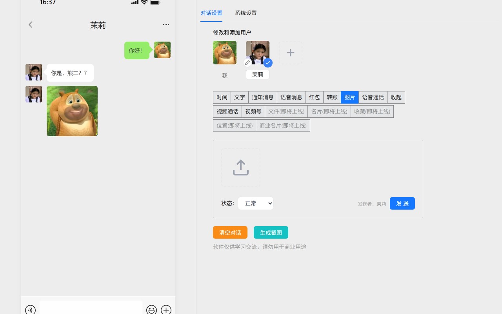The height and width of the screenshot is (314, 502).
Task: Select the 语音消息 message type
Action: tap(291, 97)
